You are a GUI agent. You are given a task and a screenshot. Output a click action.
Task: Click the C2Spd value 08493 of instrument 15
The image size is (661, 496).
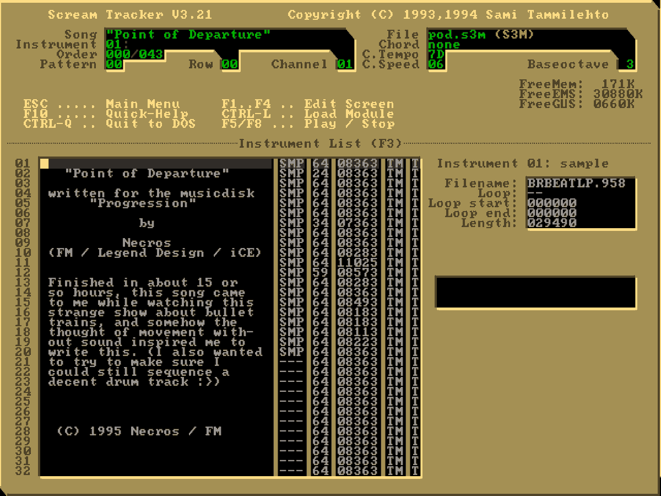point(358,303)
